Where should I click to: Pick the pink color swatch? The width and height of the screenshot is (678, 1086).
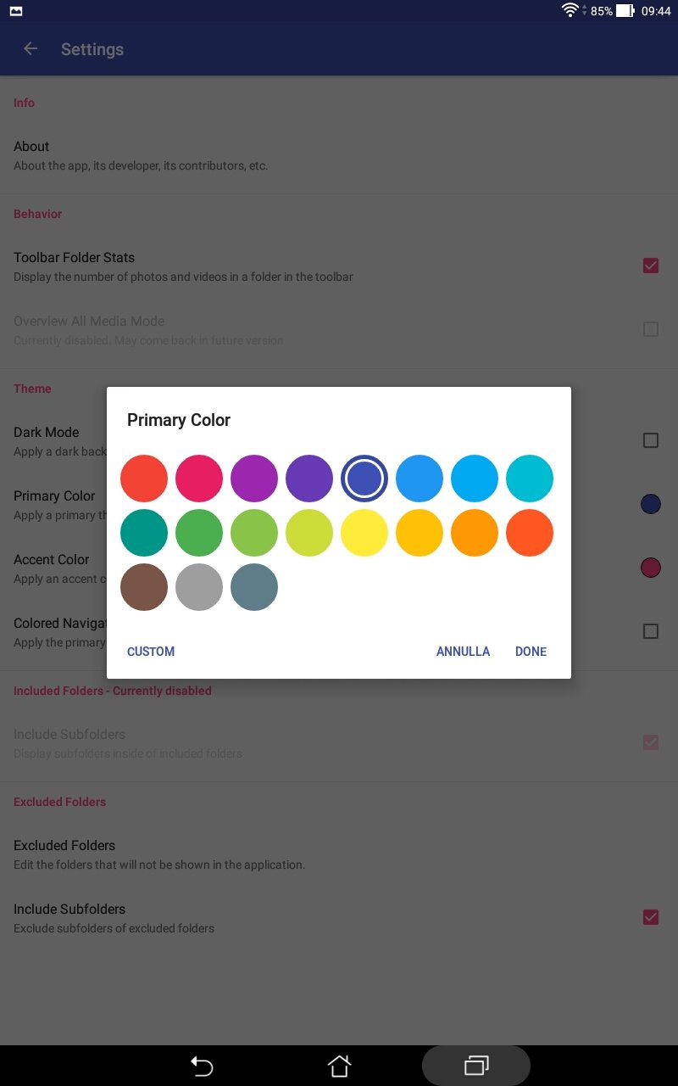199,479
